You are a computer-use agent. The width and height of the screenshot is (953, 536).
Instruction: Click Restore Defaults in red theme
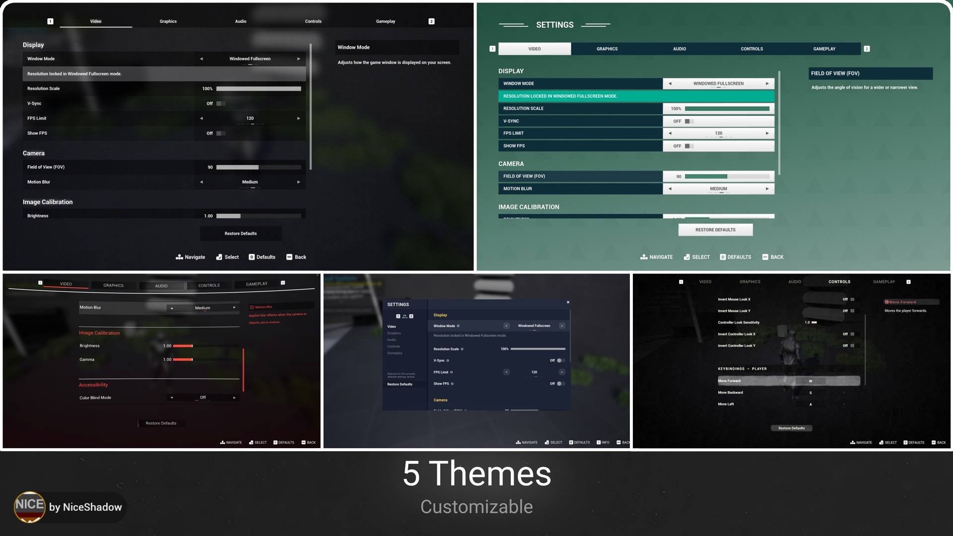(x=161, y=423)
